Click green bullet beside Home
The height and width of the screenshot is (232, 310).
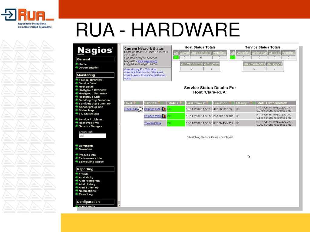pyautogui.click(x=77, y=64)
